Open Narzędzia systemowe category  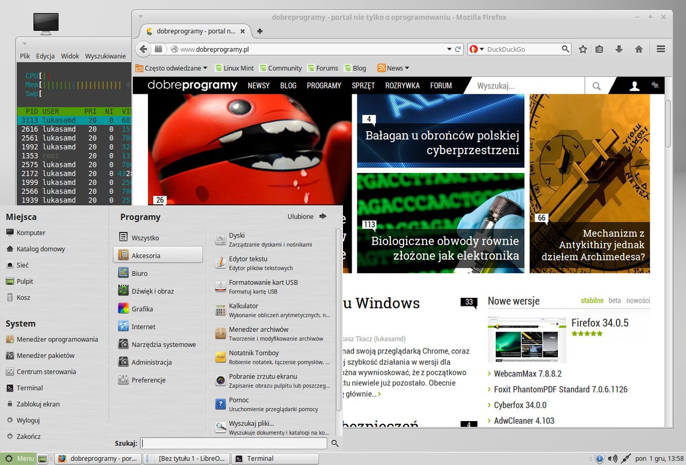tap(158, 344)
